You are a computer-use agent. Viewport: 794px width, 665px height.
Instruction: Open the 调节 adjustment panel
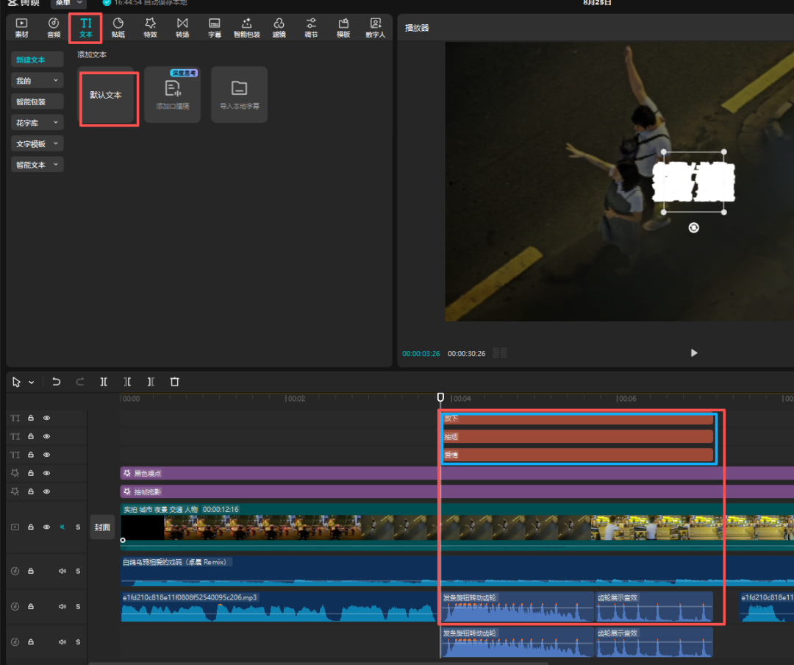pos(311,28)
